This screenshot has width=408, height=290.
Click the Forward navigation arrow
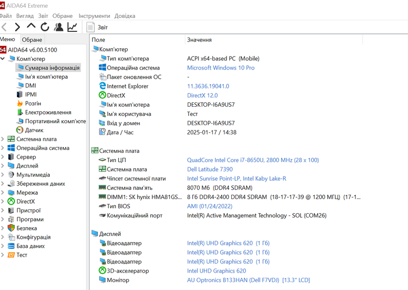(x=17, y=27)
